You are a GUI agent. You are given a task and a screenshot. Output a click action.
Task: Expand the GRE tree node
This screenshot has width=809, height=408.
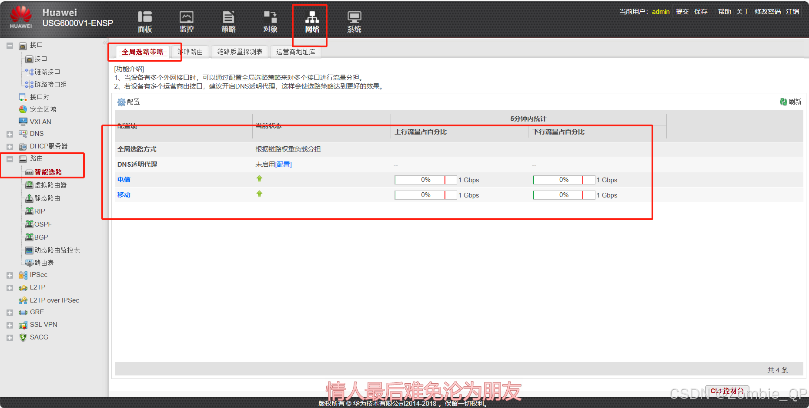click(x=10, y=313)
